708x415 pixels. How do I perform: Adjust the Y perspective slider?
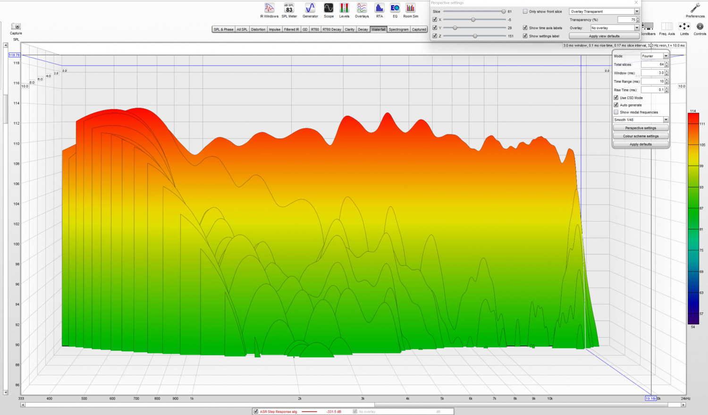coord(474,28)
